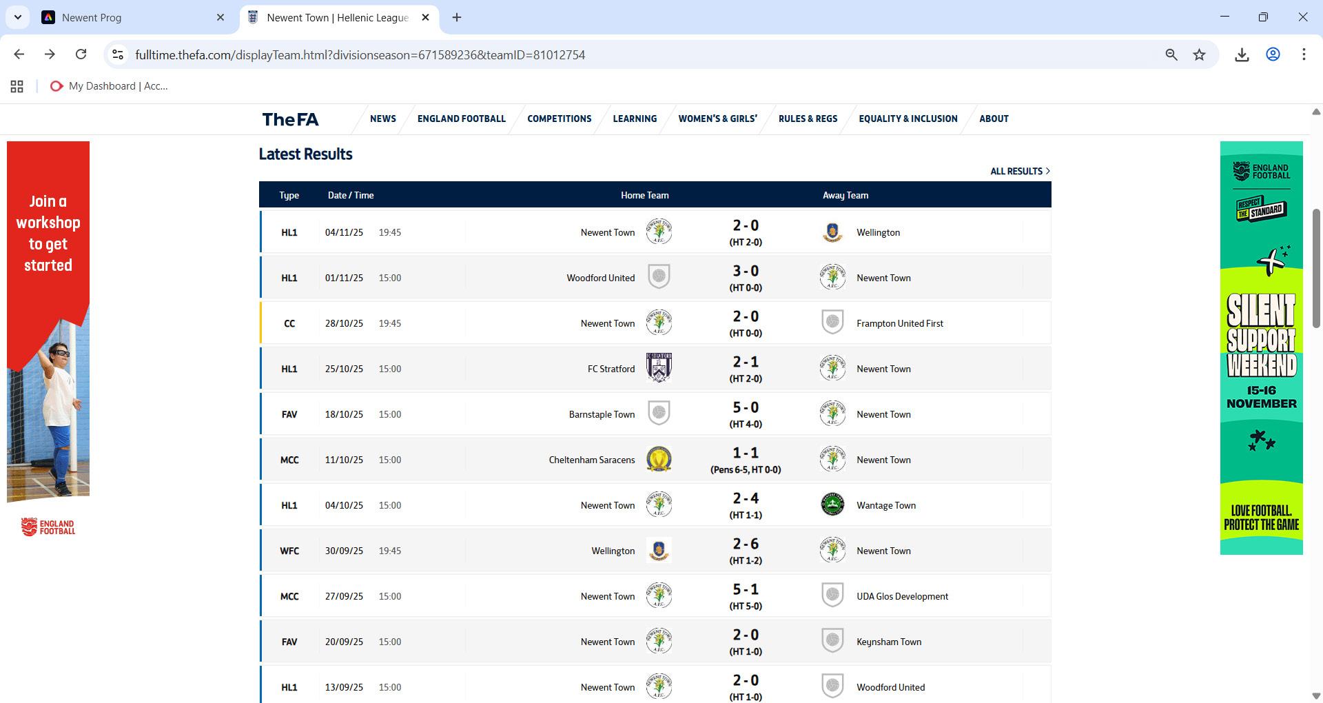This screenshot has width=1323, height=703.
Task: Click Wellington crest in 04/11/25 row
Action: coord(832,232)
